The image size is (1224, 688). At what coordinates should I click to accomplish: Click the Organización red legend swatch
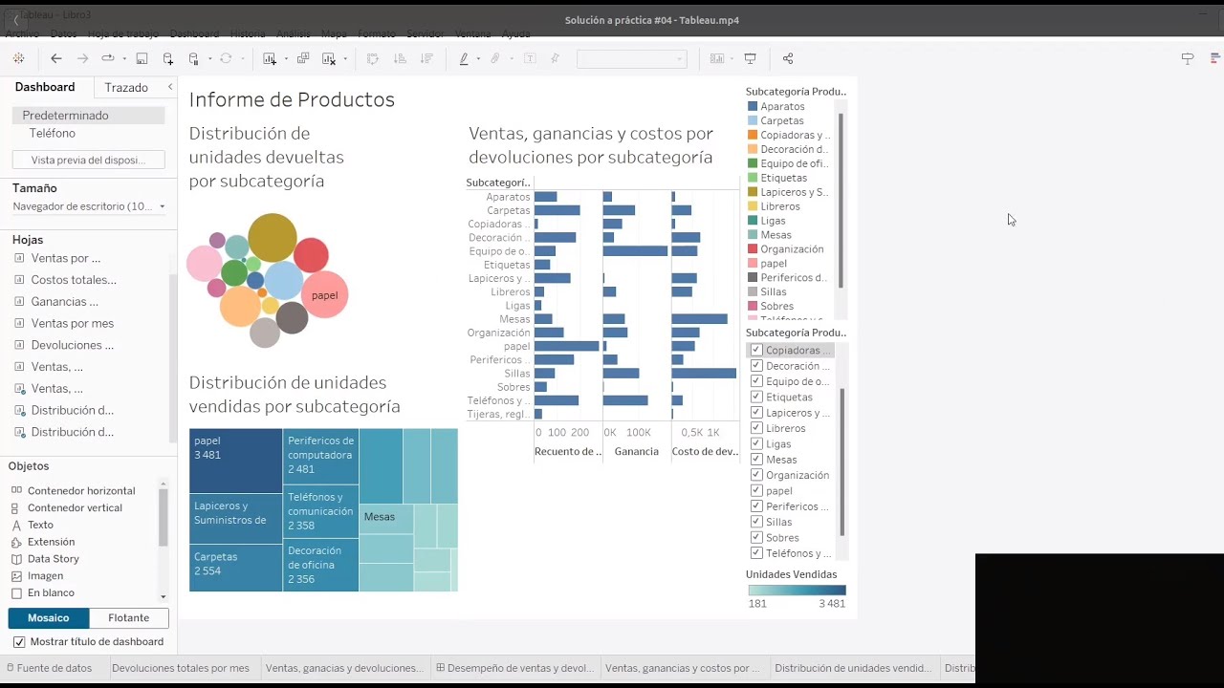click(753, 249)
